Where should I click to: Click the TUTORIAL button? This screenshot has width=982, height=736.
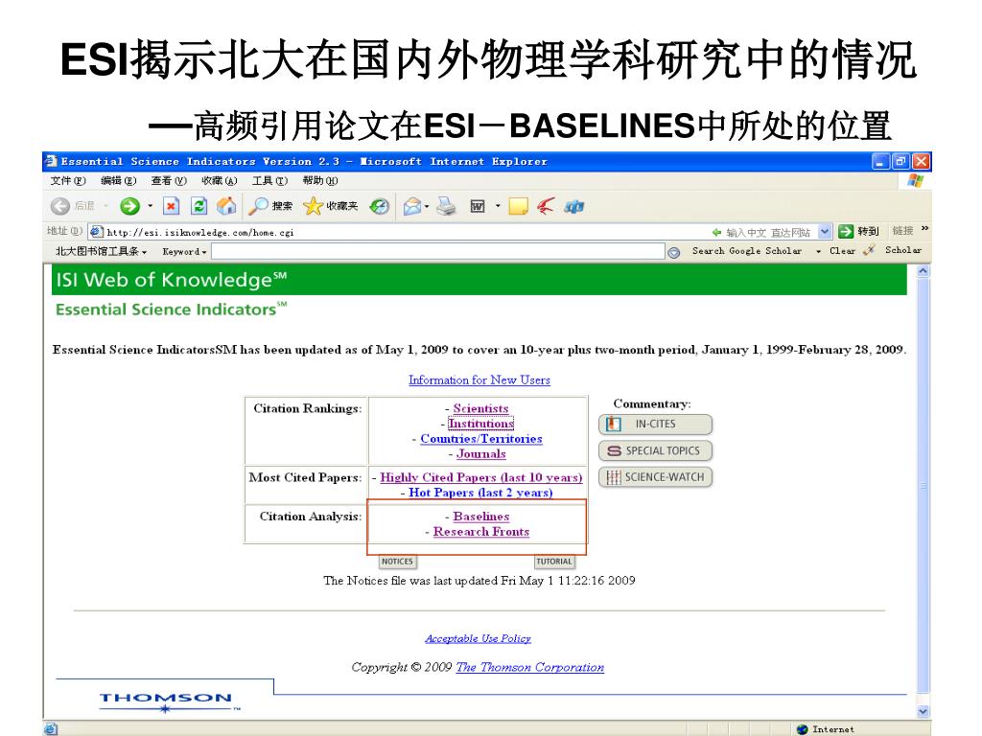tap(554, 562)
